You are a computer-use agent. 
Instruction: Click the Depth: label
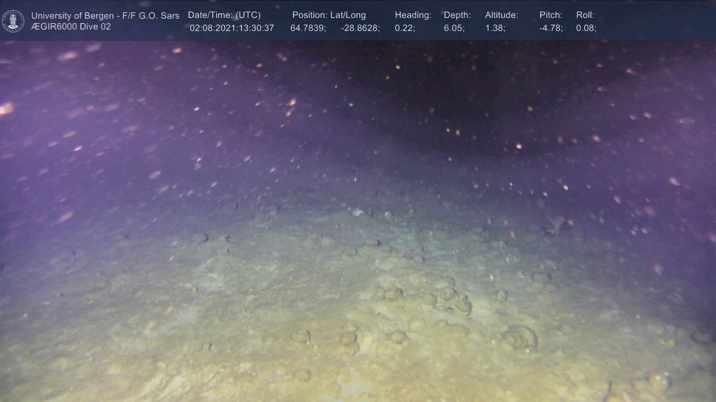[457, 15]
